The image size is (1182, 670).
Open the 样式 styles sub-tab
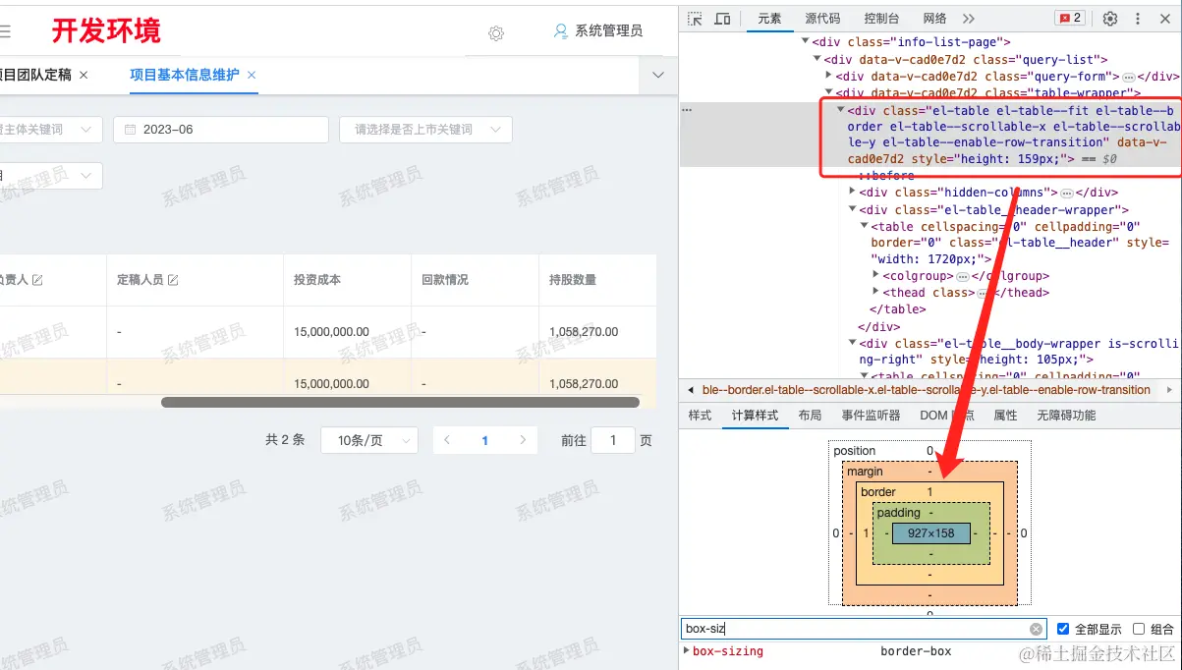tap(700, 416)
